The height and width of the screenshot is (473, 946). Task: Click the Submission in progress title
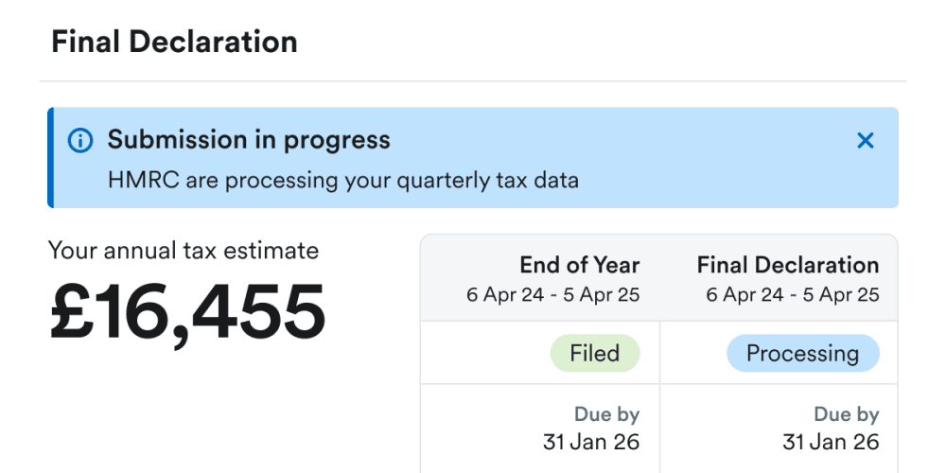[249, 140]
